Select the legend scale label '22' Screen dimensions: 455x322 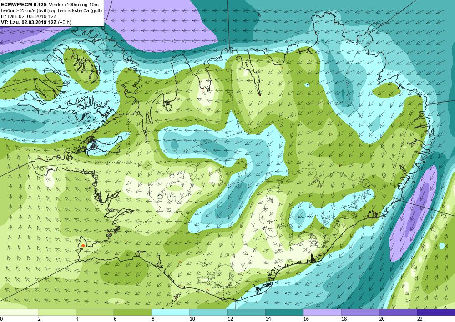[420, 319]
